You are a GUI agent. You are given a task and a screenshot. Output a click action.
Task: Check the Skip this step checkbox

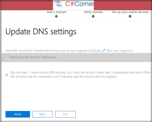(7, 75)
